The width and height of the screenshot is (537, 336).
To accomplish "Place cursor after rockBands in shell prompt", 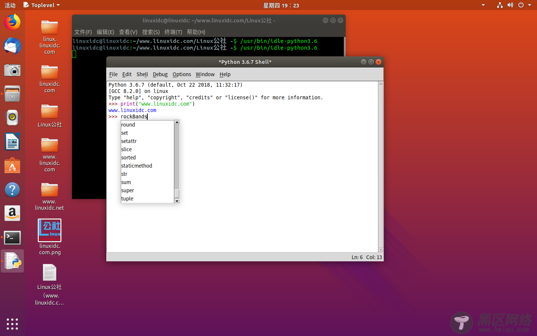I will coord(148,116).
